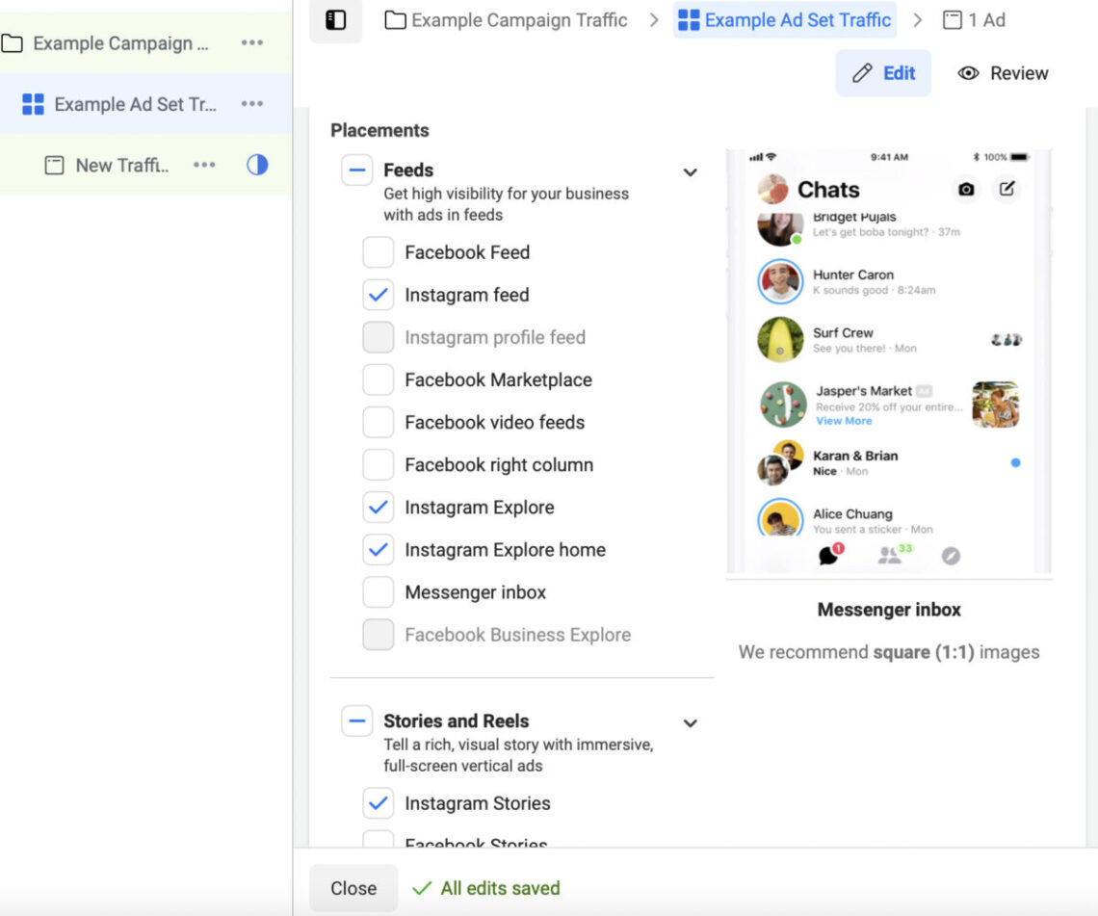Enable the Facebook Feed placement
The width and height of the screenshot is (1098, 916).
[378, 252]
